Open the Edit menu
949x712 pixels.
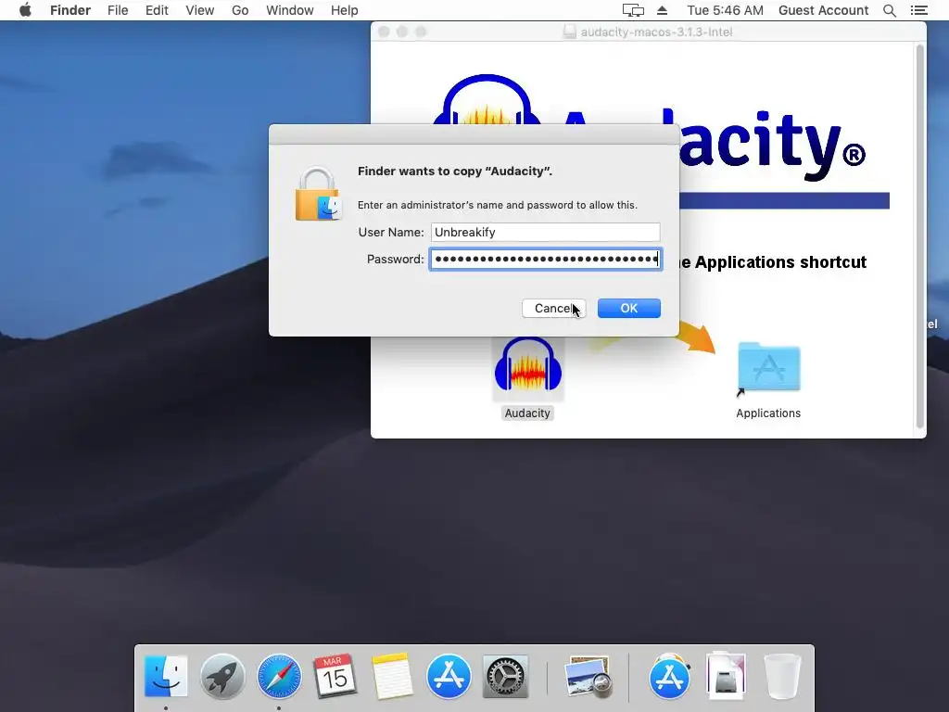[157, 10]
